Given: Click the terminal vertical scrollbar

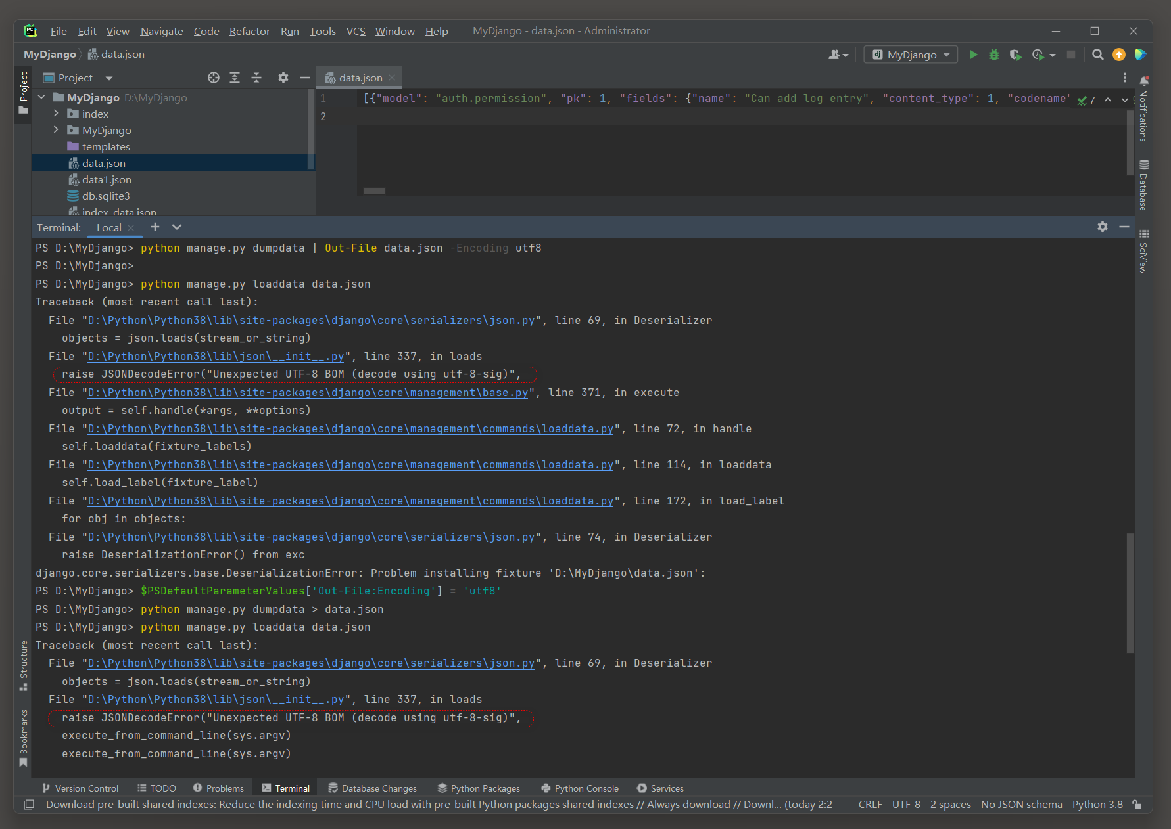Looking at the screenshot, I should (1130, 593).
